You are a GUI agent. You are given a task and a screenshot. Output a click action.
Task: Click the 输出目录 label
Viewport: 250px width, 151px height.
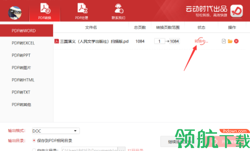coord(17,141)
